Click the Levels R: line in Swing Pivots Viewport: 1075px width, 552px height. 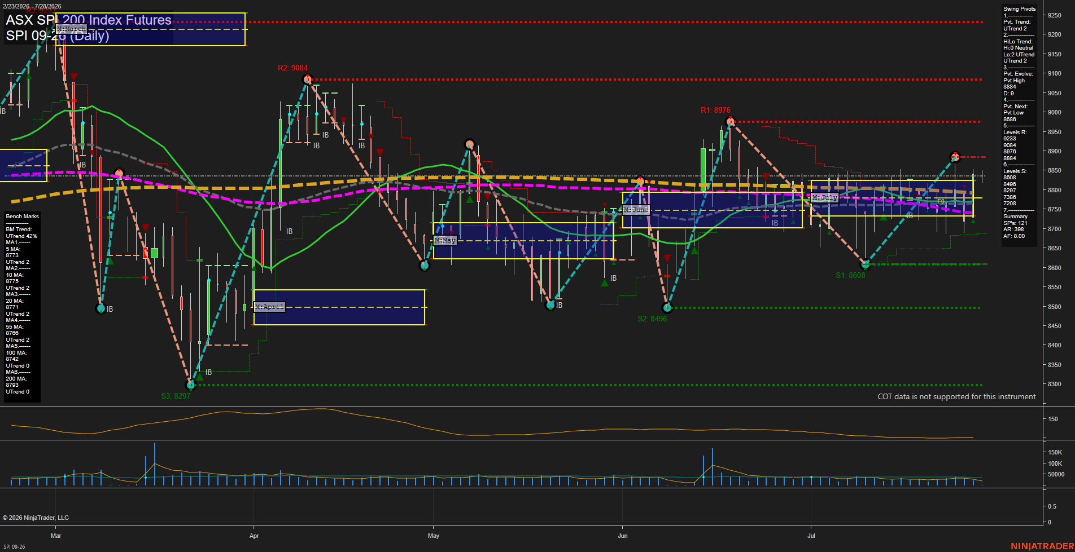click(1015, 133)
